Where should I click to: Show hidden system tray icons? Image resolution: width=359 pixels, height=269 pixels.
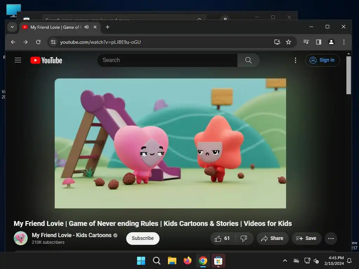(x=285, y=261)
